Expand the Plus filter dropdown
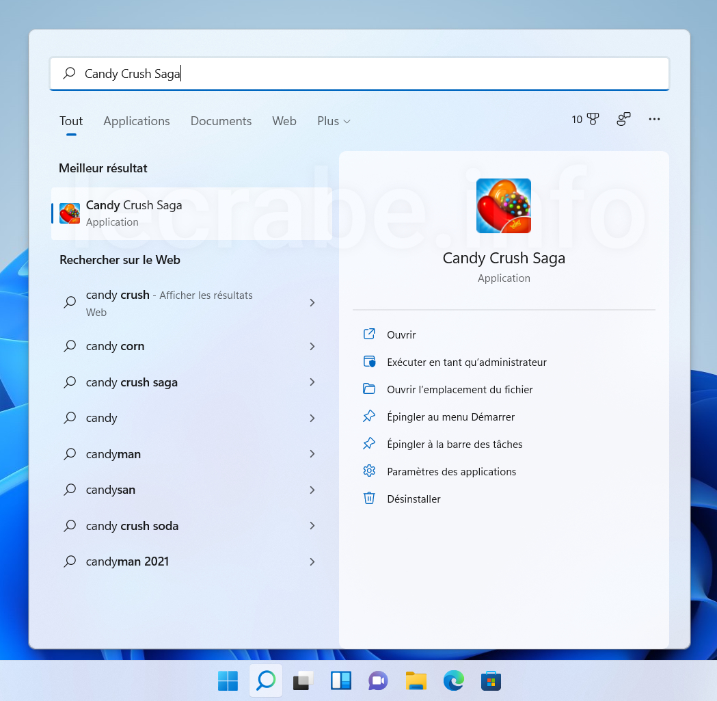 [334, 121]
